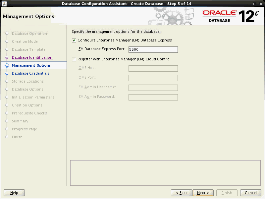Image resolution: width=265 pixels, height=199 pixels.
Task: Click the 'Specify the management options' text
Action: click(x=116, y=32)
